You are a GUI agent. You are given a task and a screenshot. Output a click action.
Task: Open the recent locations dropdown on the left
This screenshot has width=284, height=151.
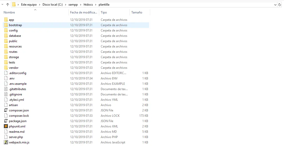click(2, 4)
